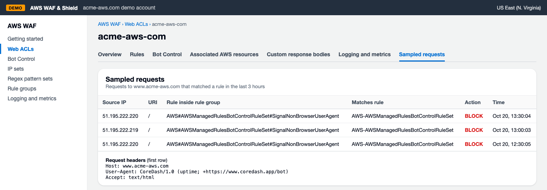Open the Overview tab

tap(110, 54)
